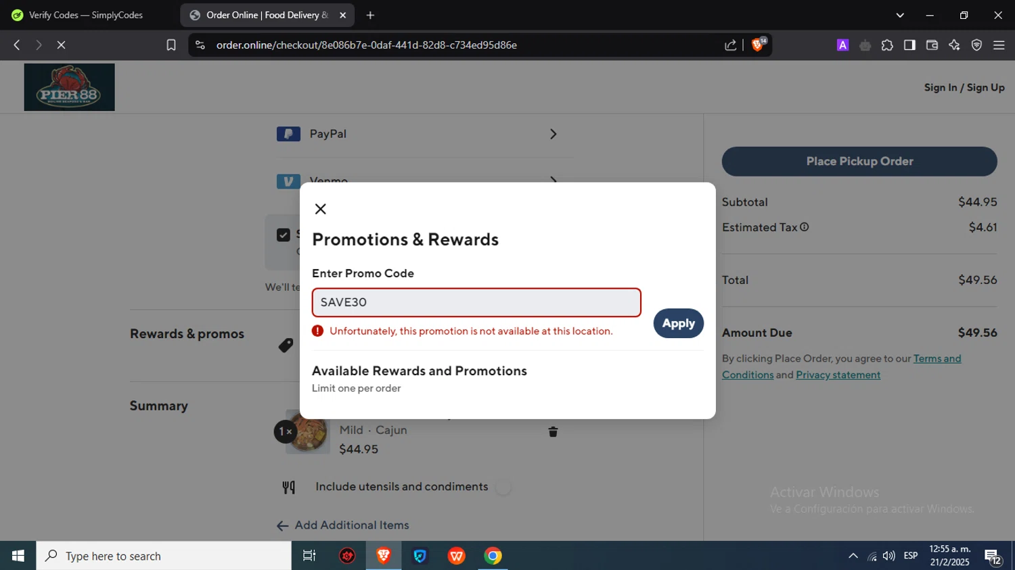Focus the promo code field containing SAVE30
This screenshot has height=570, width=1015.
pos(476,302)
